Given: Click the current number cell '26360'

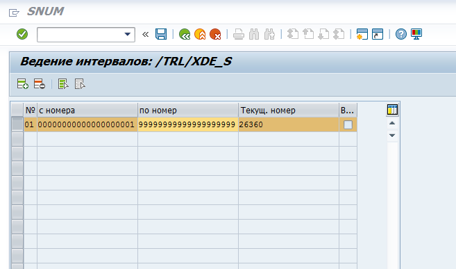Looking at the screenshot, I should point(289,124).
